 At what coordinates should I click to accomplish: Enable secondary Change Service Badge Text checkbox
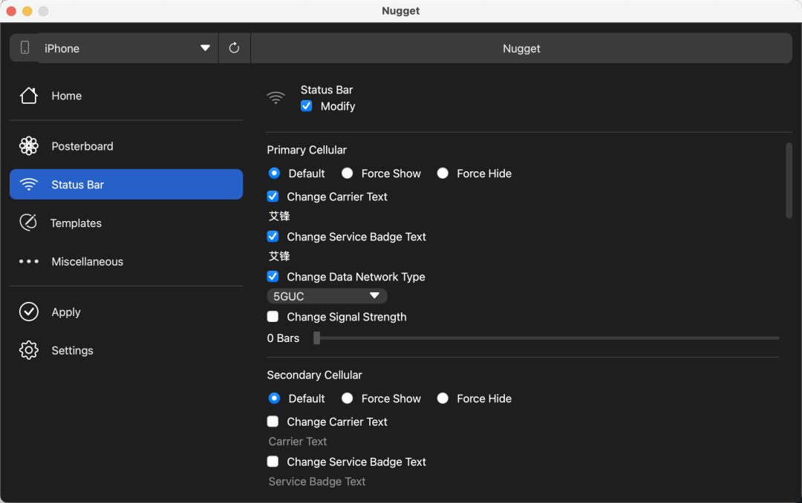point(273,461)
